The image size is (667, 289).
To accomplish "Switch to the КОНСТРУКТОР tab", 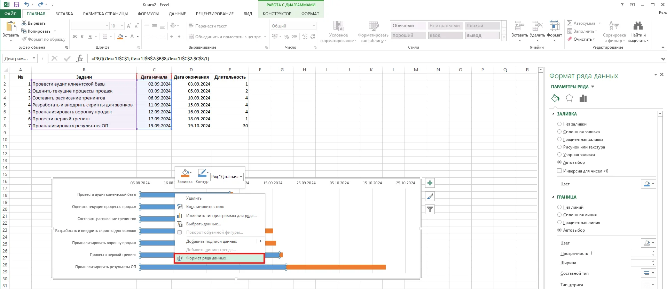I will pos(277,14).
